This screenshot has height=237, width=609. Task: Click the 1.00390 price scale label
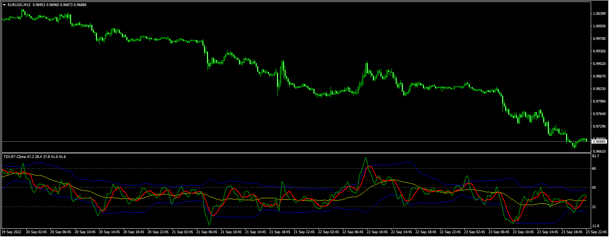click(x=599, y=14)
